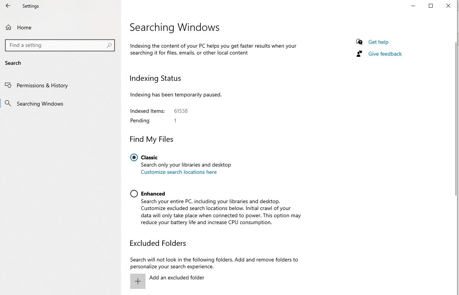Select the Classic radio button
Viewport: 459px width, 295px height.
click(x=134, y=157)
